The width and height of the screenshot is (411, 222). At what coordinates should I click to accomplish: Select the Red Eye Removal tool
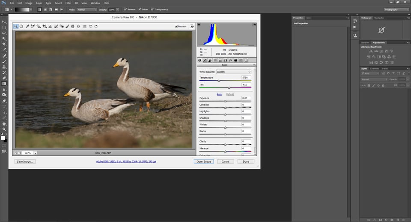click(x=62, y=26)
